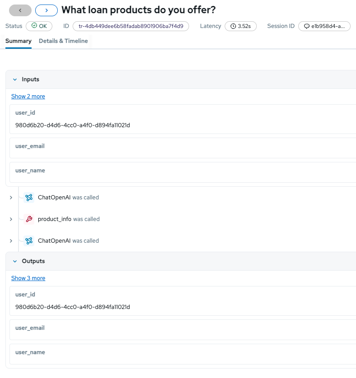The image size is (356, 378).
Task: Click the Show 3 more outputs link
Action: pos(28,278)
